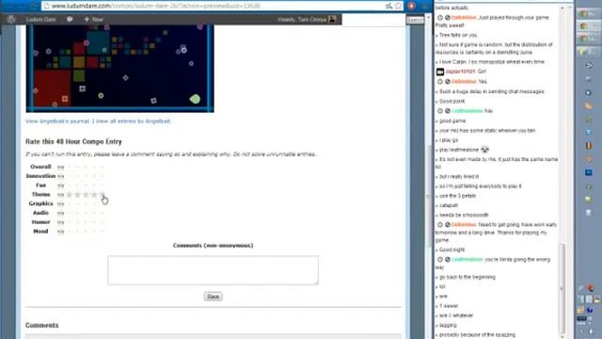The image size is (602, 339).
Task: Click the Rate this 48 Hour Compo Entry heading
Action: (x=73, y=141)
